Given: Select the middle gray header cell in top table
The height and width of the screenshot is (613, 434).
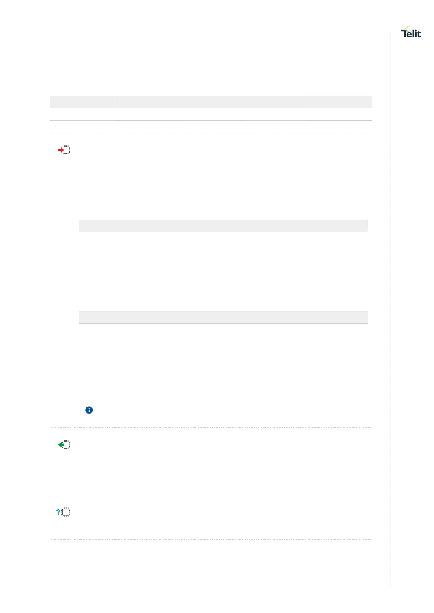Looking at the screenshot, I should pos(211,102).
